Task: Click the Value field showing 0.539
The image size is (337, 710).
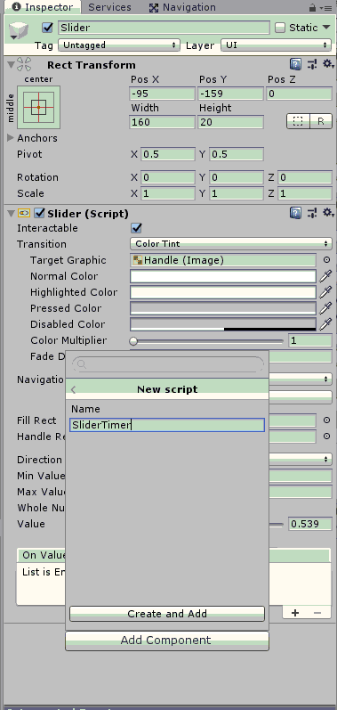Action: coord(310,524)
